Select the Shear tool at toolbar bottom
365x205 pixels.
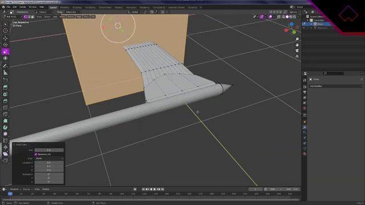(x=5, y=154)
